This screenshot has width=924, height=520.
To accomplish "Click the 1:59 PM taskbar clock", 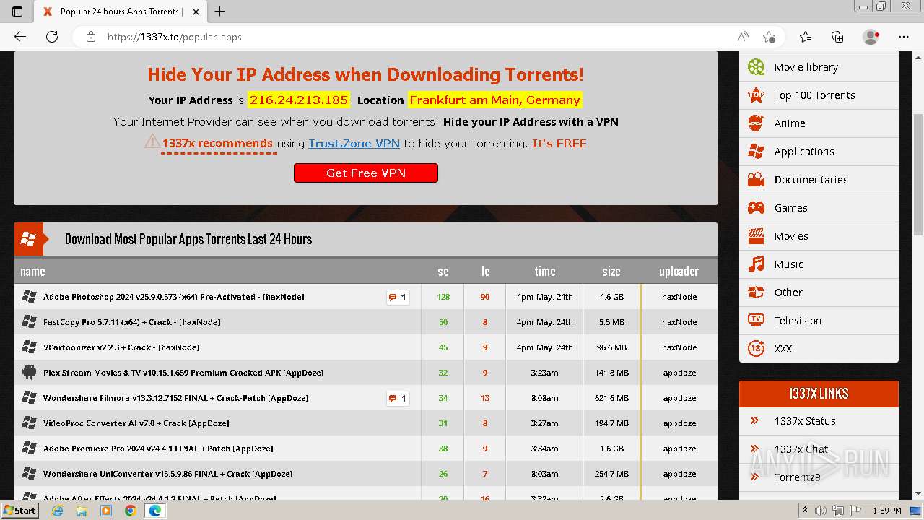I will tap(886, 511).
